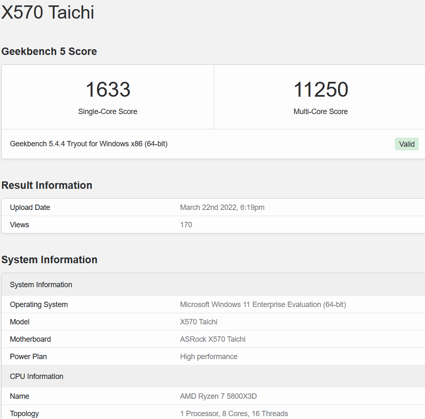Click the Motherboard row label
Image resolution: width=425 pixels, height=419 pixels.
click(x=30, y=339)
